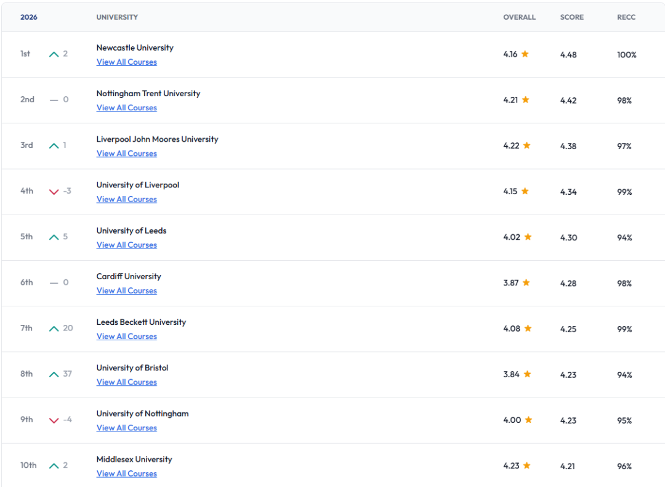
Task: View all courses at Leeds Beckett University
Action: click(126, 336)
